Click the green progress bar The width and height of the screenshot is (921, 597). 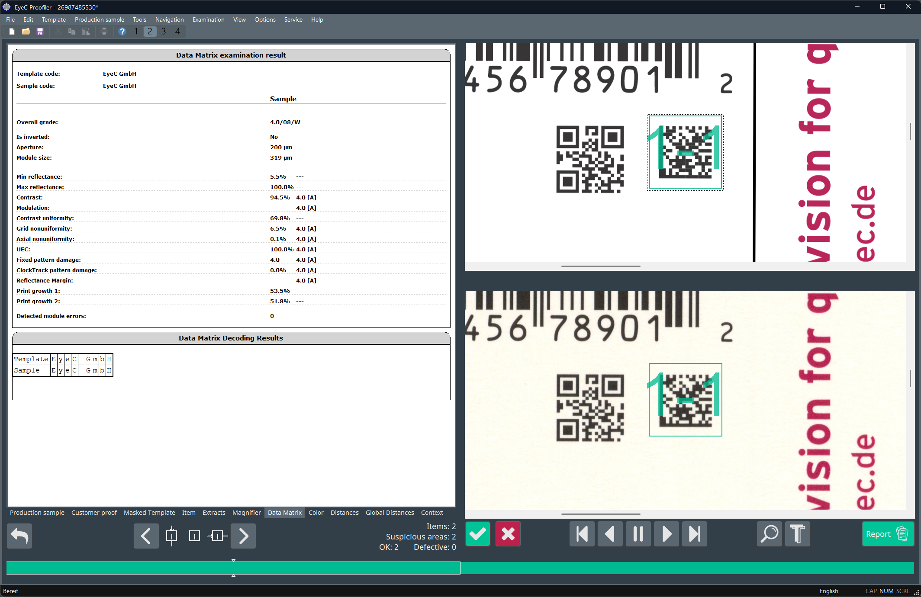point(460,568)
